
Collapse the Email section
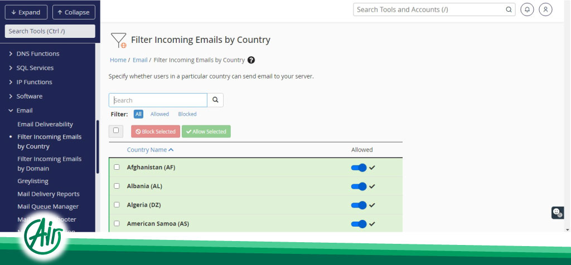coord(21,110)
